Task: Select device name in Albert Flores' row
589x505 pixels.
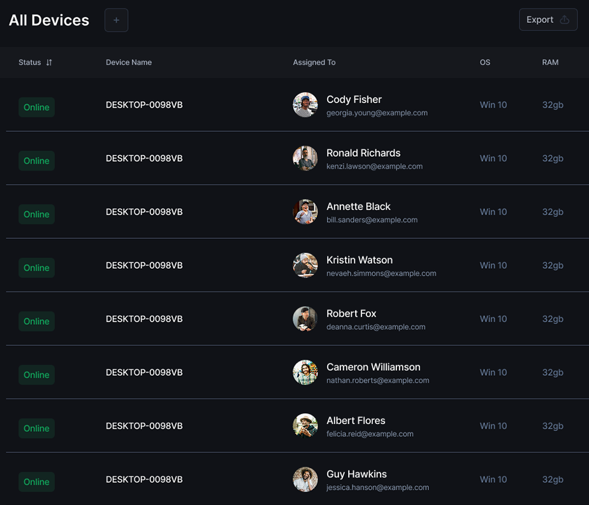Action: pyautogui.click(x=144, y=426)
